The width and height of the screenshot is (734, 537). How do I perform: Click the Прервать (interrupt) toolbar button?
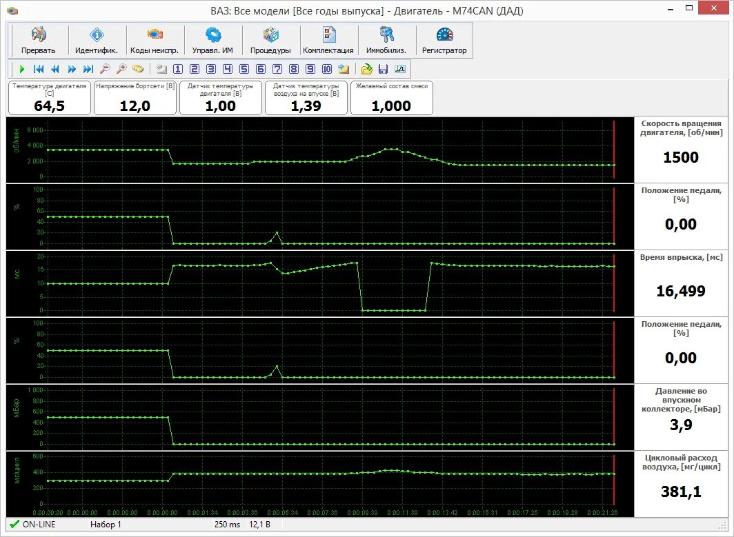point(39,41)
